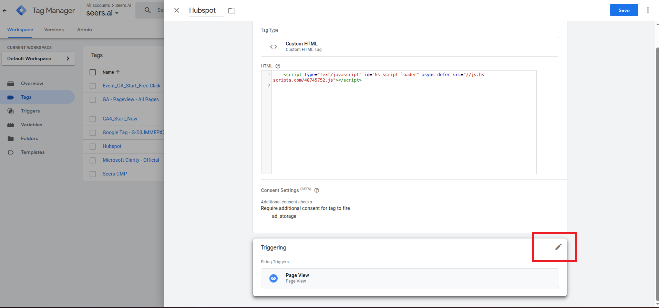Expand the Default Workspace selector
Screen dimensions: 659x308
pyautogui.click(x=38, y=59)
